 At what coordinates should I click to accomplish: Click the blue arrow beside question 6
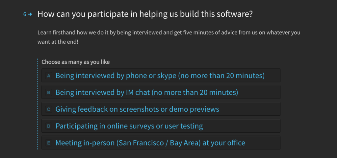coord(30,14)
